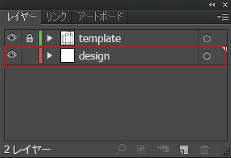The height and width of the screenshot is (158, 231).
Task: Expand the design layer contents
Action: pos(50,56)
